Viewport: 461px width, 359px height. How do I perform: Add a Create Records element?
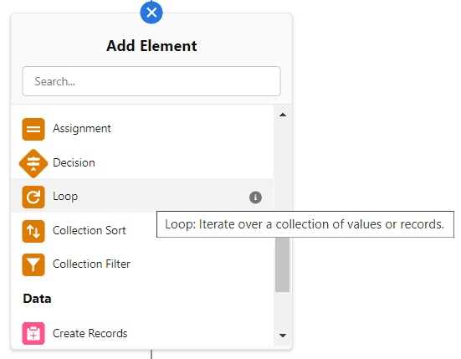point(142,333)
